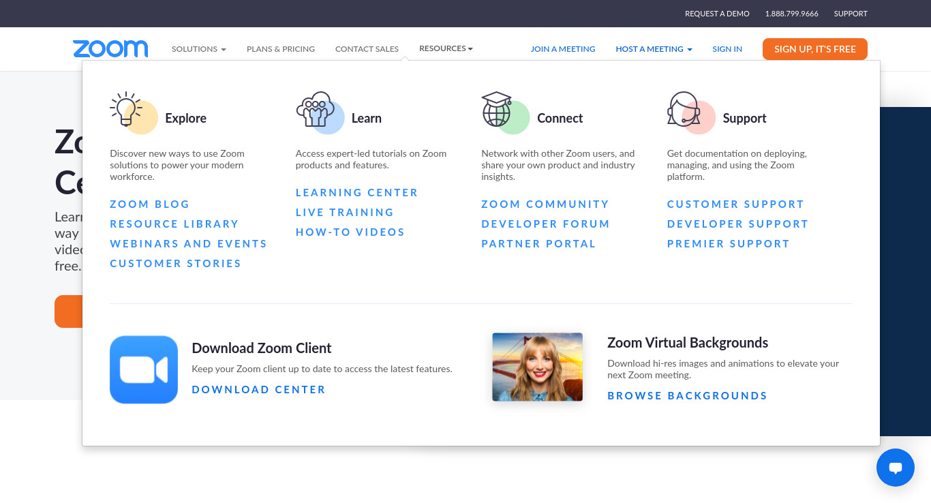The height and width of the screenshot is (503, 931).
Task: Open Customer Stories link
Action: (176, 264)
